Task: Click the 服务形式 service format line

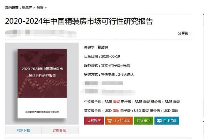Action: (x=107, y=65)
